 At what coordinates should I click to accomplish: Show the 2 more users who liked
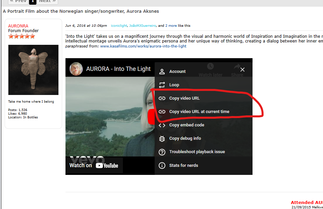pyautogui.click(x=171, y=26)
